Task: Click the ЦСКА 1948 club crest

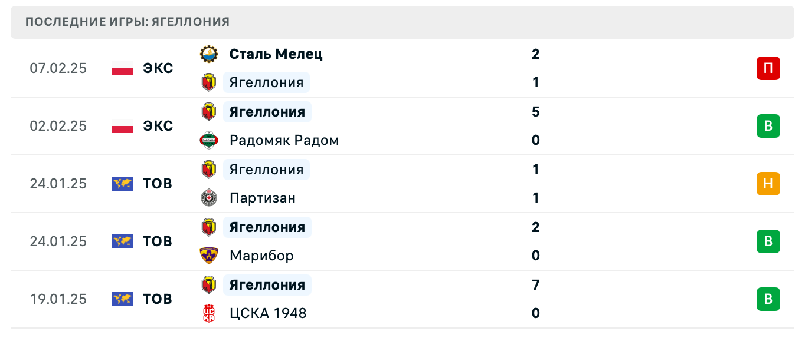Action: tap(209, 313)
